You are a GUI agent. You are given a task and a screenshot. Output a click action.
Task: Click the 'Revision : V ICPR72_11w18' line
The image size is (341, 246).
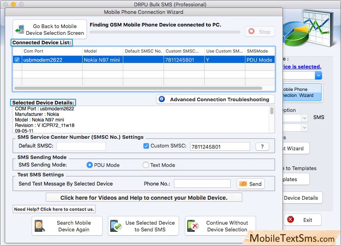pos(45,125)
